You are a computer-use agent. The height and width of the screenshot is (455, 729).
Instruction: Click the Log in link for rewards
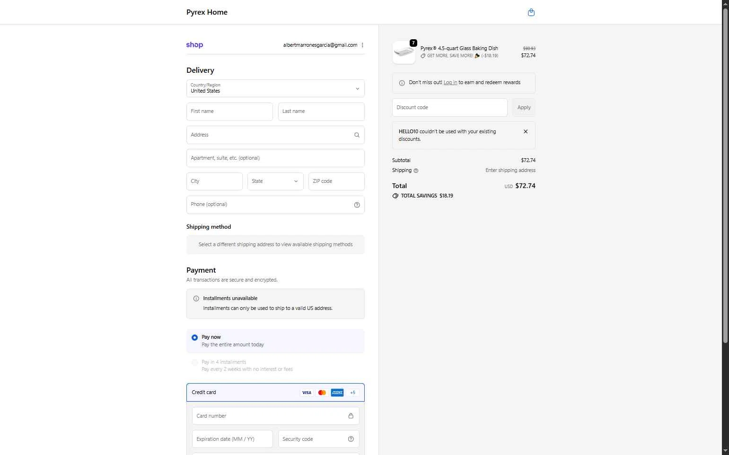[450, 82]
